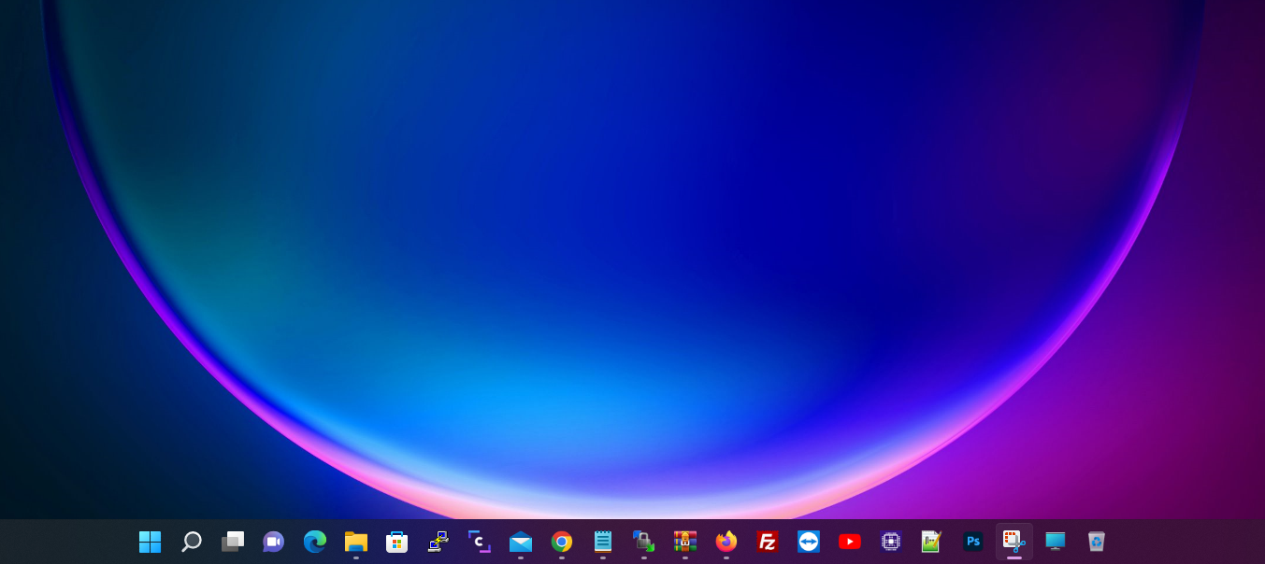Open Microsoft Edge browser
Screen dimensions: 1265x564
pyautogui.click(x=315, y=542)
